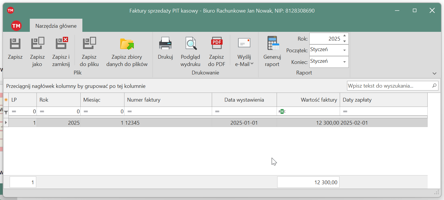The image size is (444, 200).
Task: Sort by Wartość faktury column header
Action: click(x=308, y=100)
